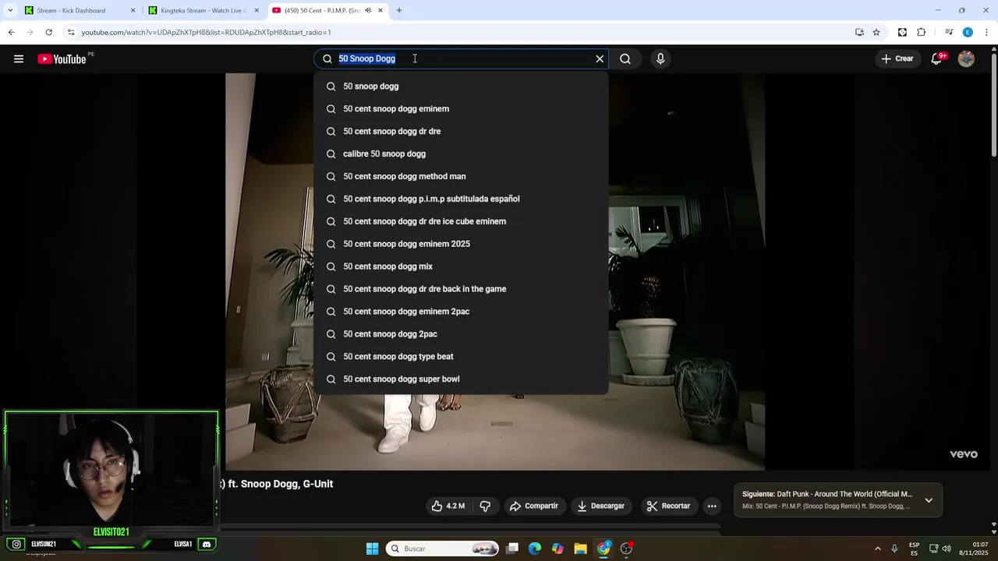998x561 pixels.
Task: Install app icon in address bar
Action: [859, 33]
